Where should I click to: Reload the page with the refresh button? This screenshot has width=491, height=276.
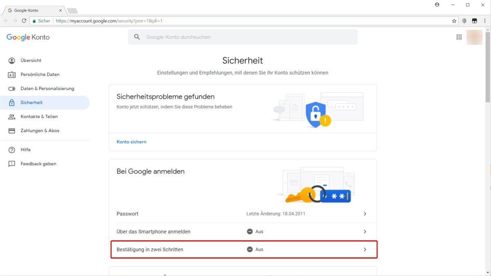pyautogui.click(x=24, y=21)
